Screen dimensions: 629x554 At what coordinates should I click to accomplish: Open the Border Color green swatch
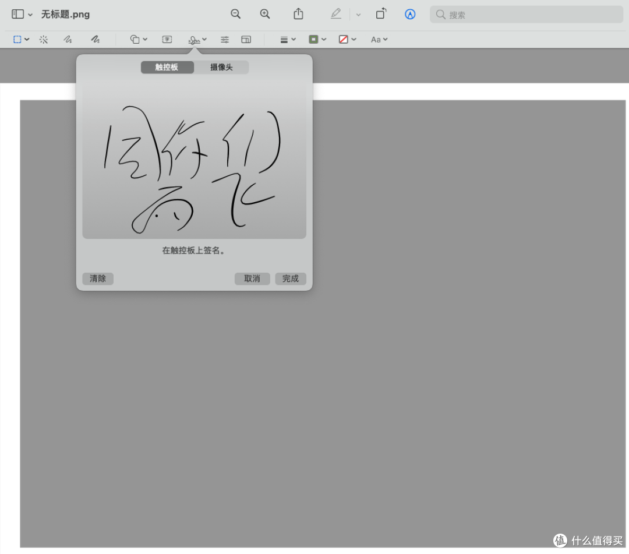coord(314,39)
